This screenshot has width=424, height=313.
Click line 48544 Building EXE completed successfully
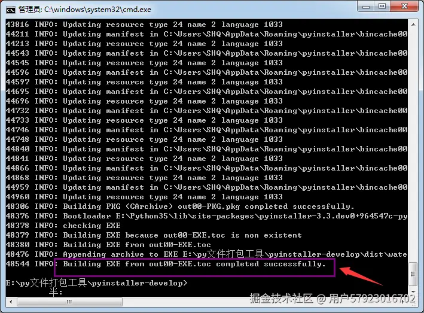point(166,264)
